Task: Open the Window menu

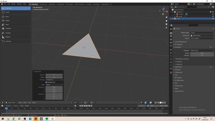Action: pos(19,4)
